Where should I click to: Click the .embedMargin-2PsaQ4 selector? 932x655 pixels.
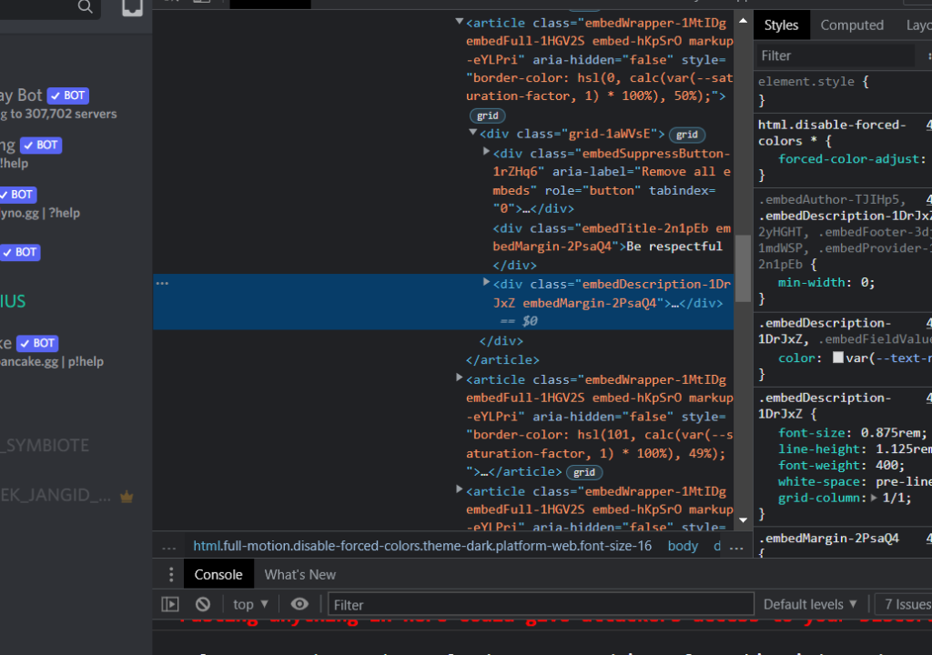828,538
